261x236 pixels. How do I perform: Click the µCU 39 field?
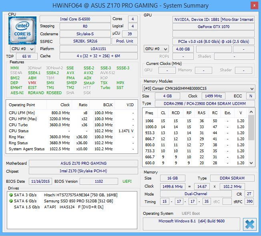[x=130, y=34]
